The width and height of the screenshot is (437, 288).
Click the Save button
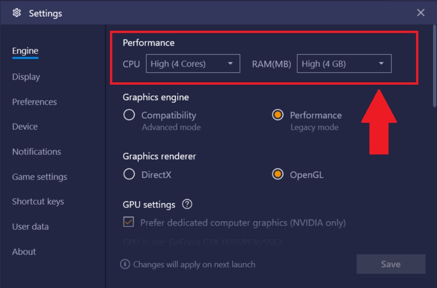click(391, 264)
